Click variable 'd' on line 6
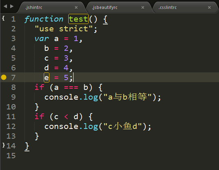Image resolution: width=219 pixels, height=170 pixels. click(x=47, y=68)
